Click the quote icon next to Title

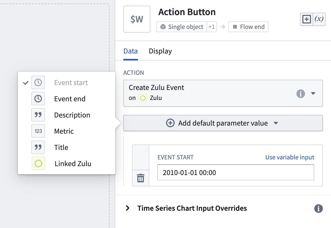click(x=38, y=147)
